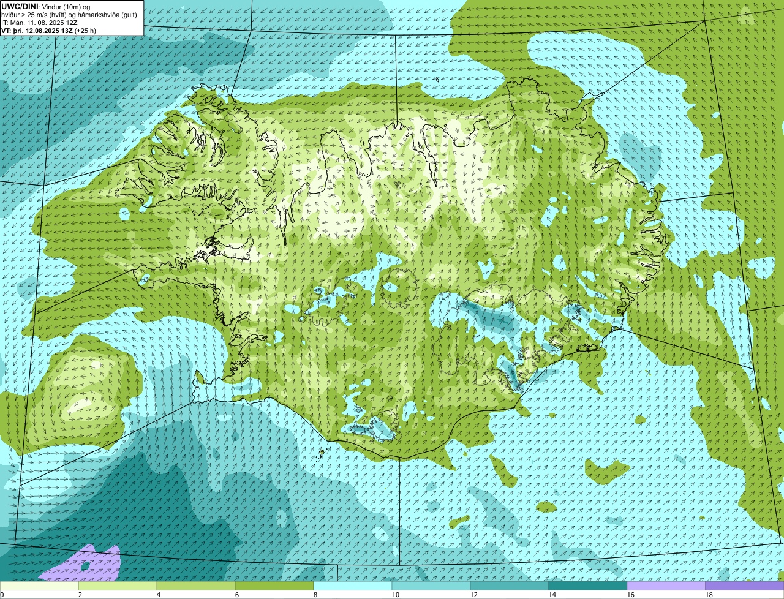The height and width of the screenshot is (599, 784).
Task: Choose the 10–12 m/s legend color segment
Action: coord(431,586)
